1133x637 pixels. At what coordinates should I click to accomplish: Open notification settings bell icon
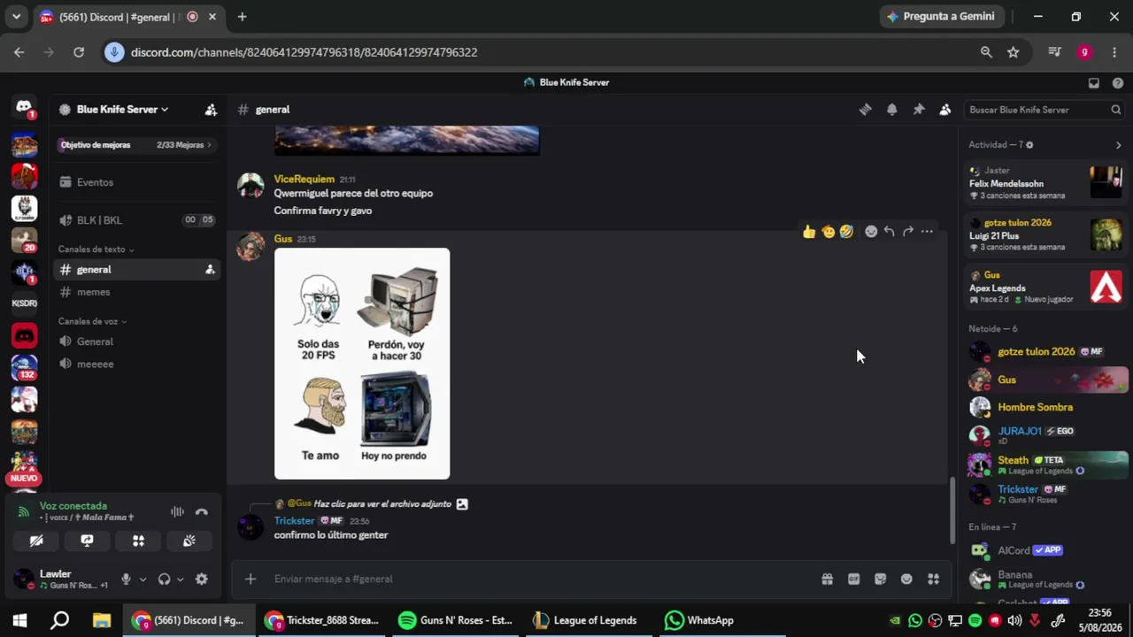[x=892, y=110]
